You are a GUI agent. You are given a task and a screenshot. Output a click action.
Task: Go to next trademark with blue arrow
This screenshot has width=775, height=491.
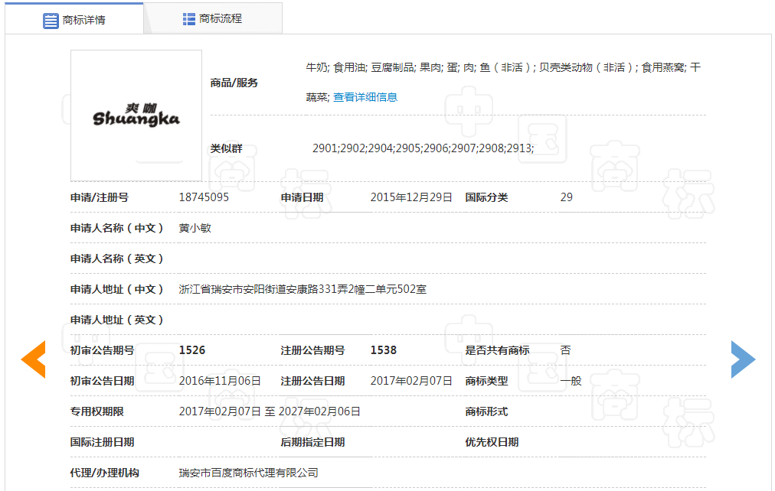click(x=744, y=359)
